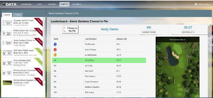213x98 pixels.
Task: Open Play Bethpage Black Stroke Play icon
Action: click(7, 63)
